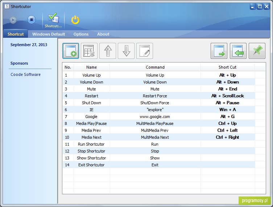
Task: Click row number 14 cell
Action: coord(68,165)
